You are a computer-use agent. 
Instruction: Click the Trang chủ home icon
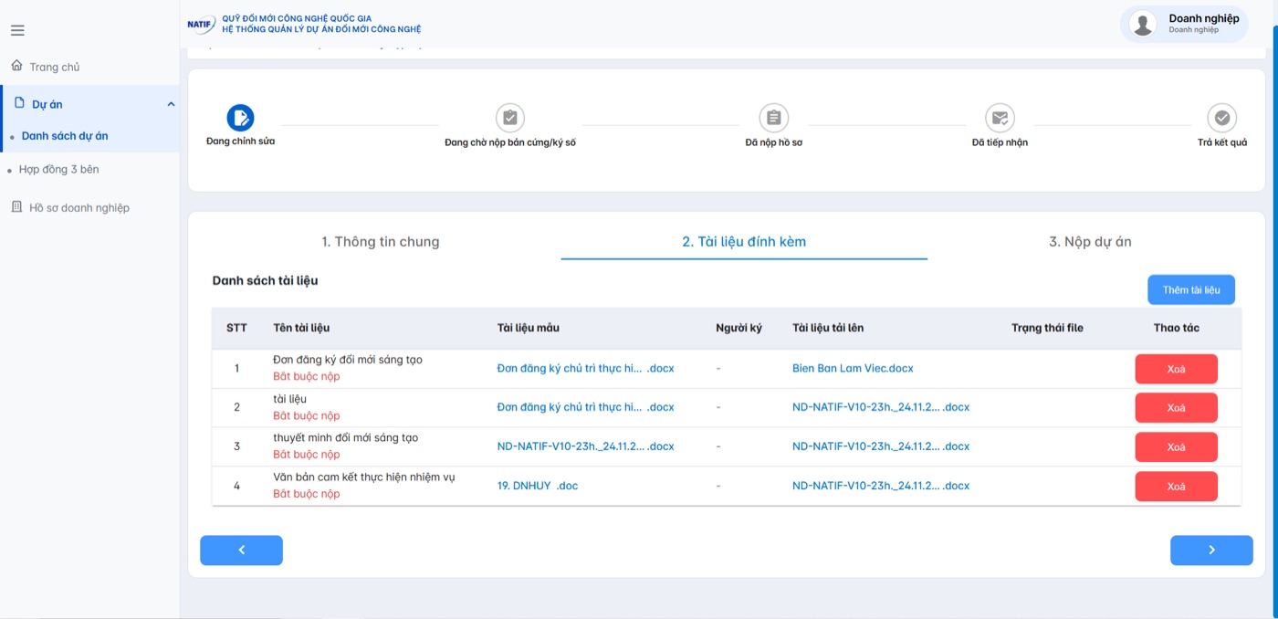(16, 66)
